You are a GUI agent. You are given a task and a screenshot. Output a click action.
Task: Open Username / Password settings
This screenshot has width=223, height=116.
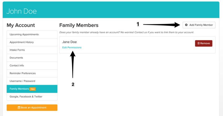point(22,81)
